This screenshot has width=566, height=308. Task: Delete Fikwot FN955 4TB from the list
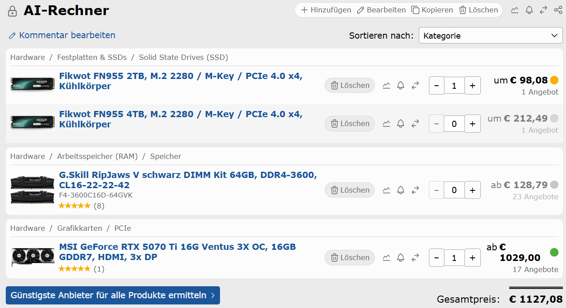(350, 124)
